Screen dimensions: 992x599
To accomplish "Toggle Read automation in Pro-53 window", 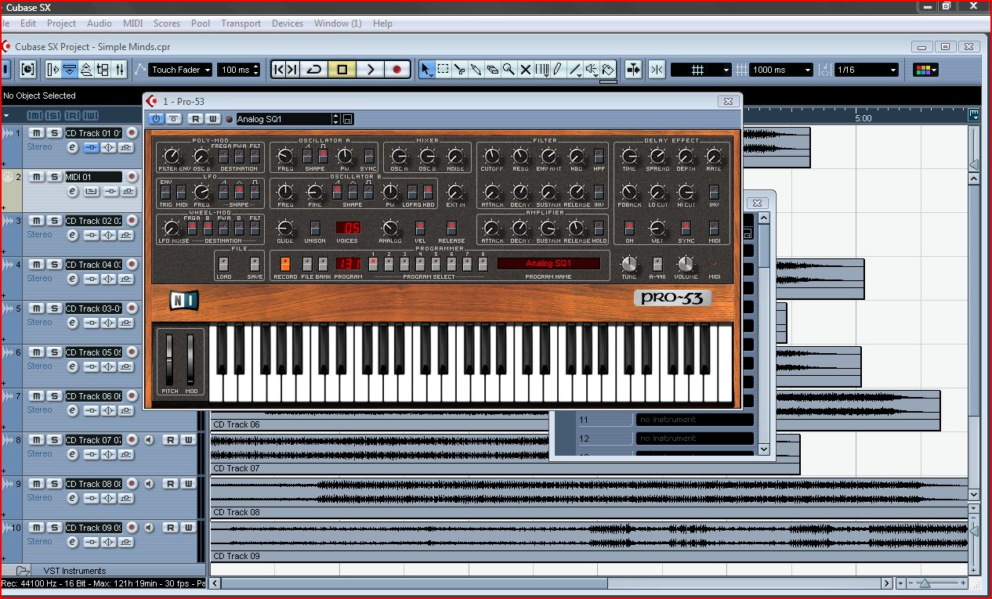I will pos(195,119).
